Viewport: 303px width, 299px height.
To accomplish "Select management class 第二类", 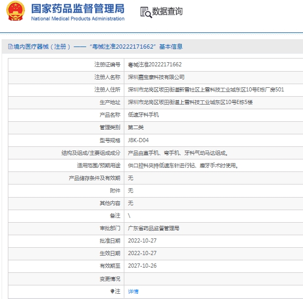I will click(x=136, y=128).
